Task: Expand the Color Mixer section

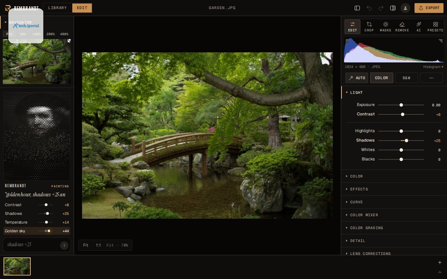Action: coord(394,215)
